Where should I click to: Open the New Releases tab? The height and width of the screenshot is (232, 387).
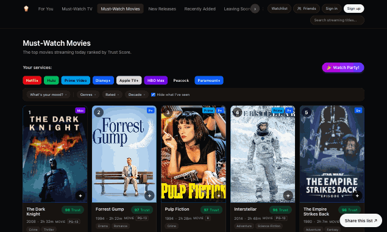point(162,9)
